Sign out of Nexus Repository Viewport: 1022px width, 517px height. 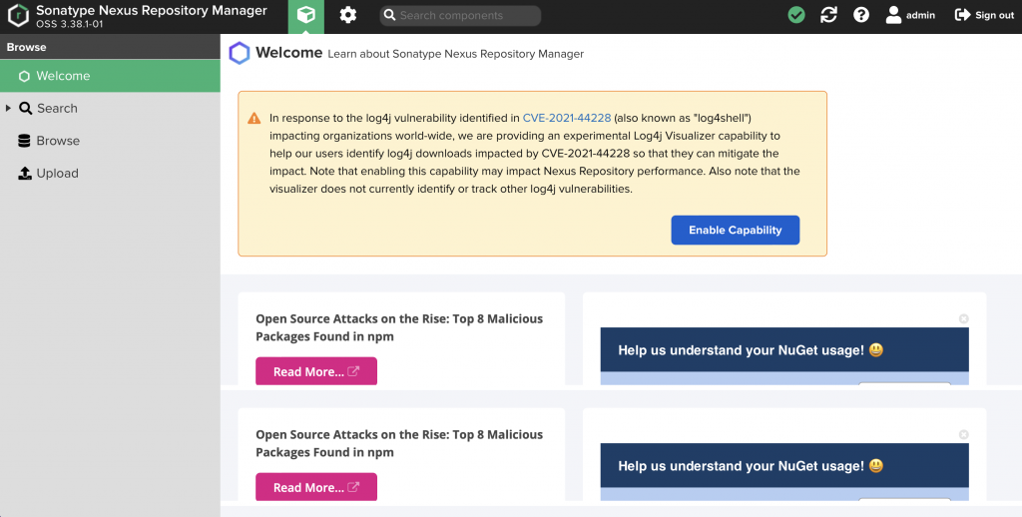[984, 16]
